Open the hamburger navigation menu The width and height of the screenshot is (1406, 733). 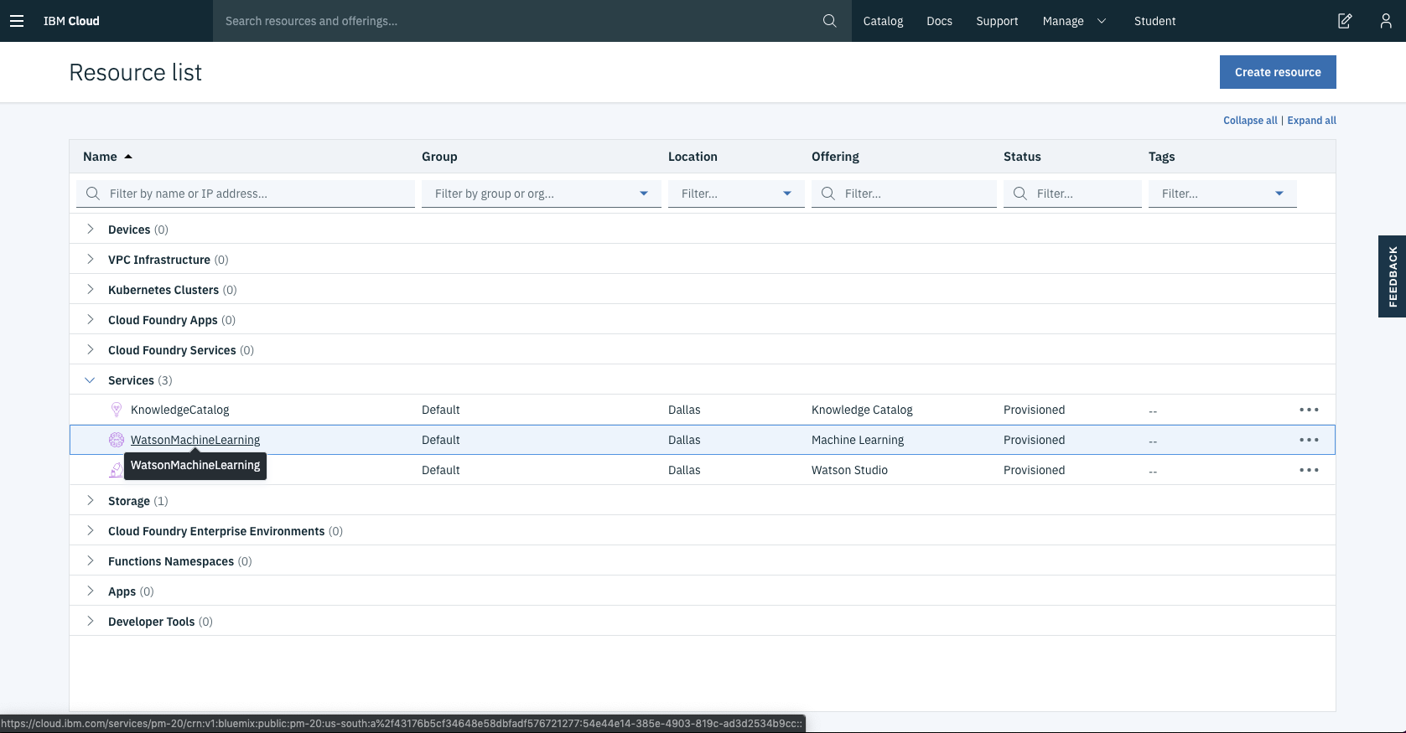tap(17, 21)
